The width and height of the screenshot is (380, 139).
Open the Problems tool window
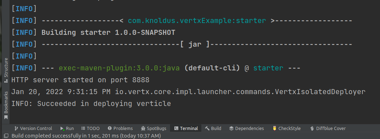[x=120, y=128]
